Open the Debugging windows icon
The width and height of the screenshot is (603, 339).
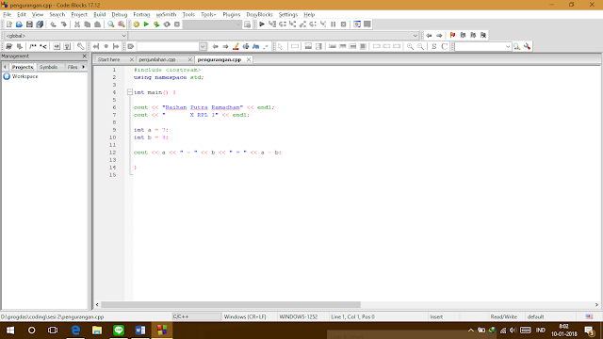357,24
